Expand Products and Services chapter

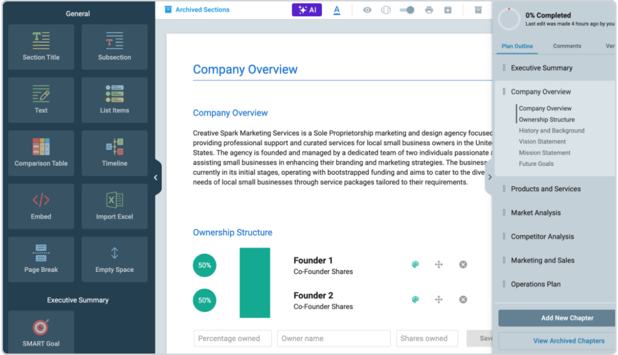546,189
